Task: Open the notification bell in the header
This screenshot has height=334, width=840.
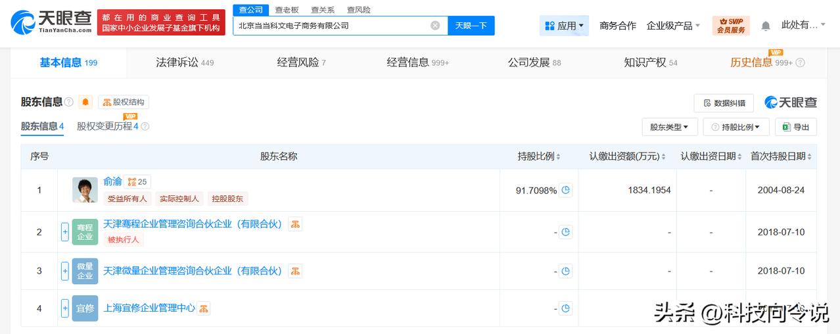Action: coord(766,26)
